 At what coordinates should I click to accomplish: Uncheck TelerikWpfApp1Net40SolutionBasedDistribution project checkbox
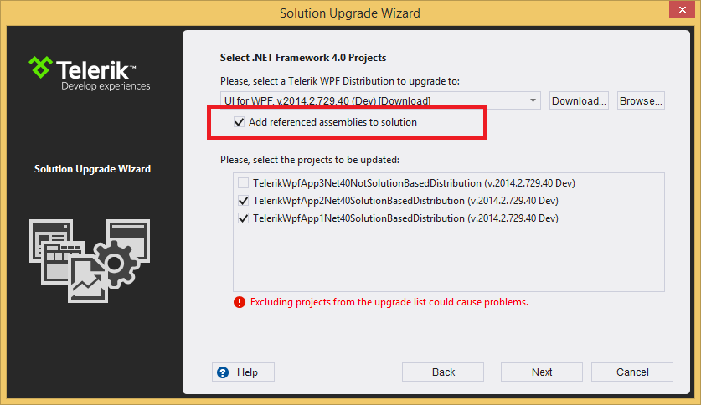[243, 218]
